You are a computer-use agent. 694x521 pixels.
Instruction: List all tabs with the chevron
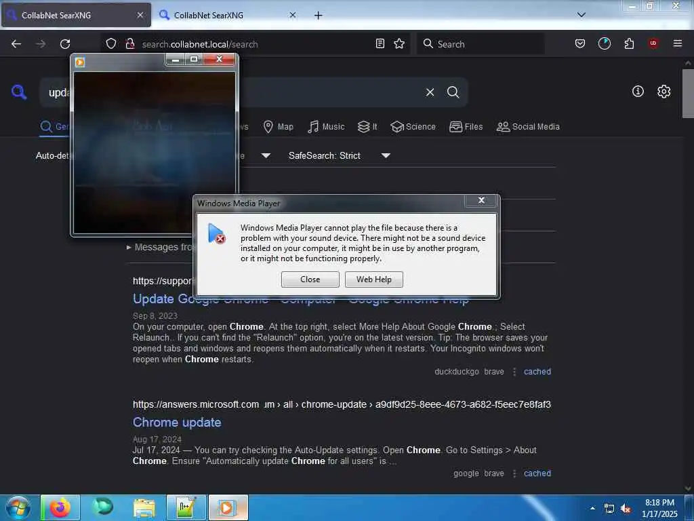point(581,15)
